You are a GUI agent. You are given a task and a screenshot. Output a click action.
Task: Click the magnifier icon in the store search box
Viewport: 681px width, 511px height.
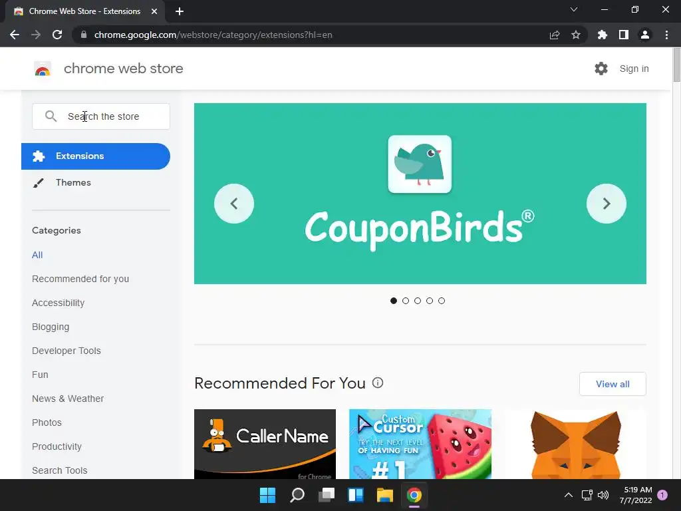(x=51, y=116)
